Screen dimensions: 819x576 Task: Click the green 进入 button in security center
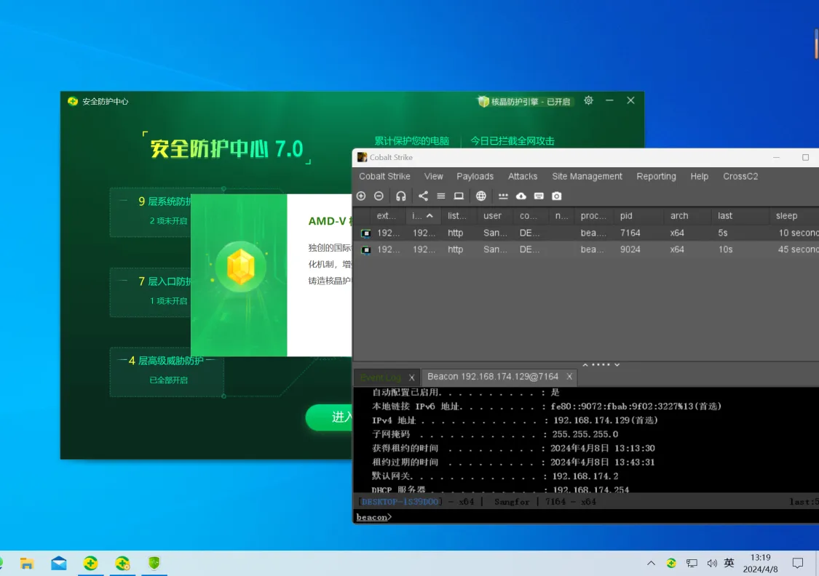(329, 417)
